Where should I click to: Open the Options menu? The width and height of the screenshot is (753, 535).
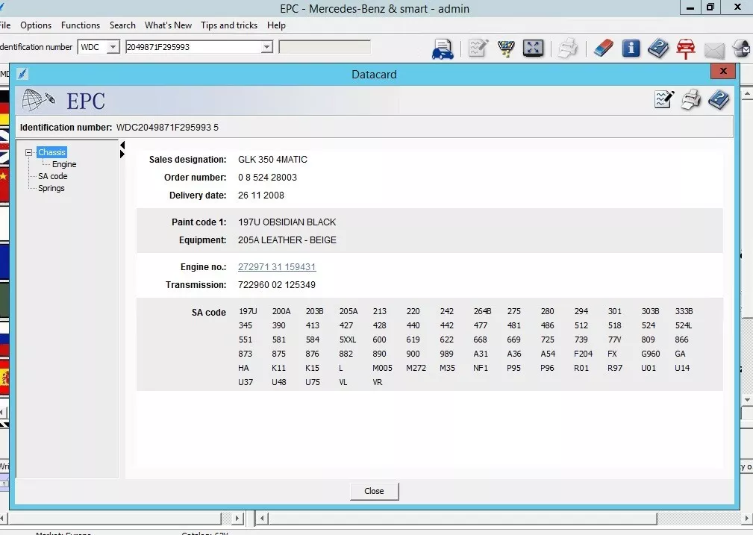(x=36, y=25)
